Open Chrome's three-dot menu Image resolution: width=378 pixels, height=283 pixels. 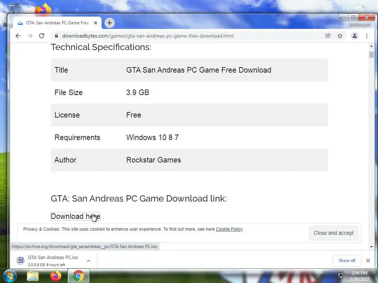point(367,36)
